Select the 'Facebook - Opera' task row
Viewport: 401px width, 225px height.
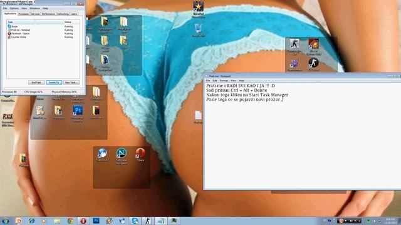pyautogui.click(x=43, y=34)
